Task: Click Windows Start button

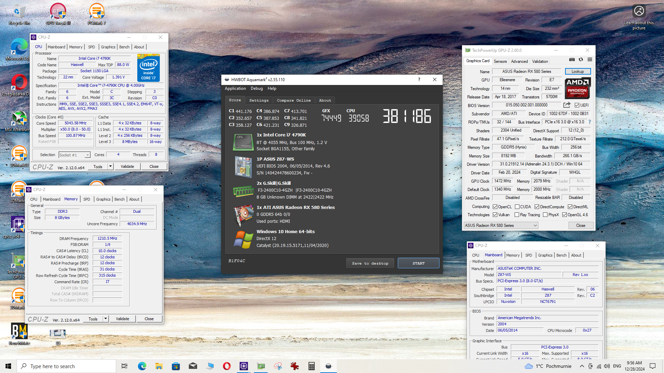Action: tap(8, 366)
